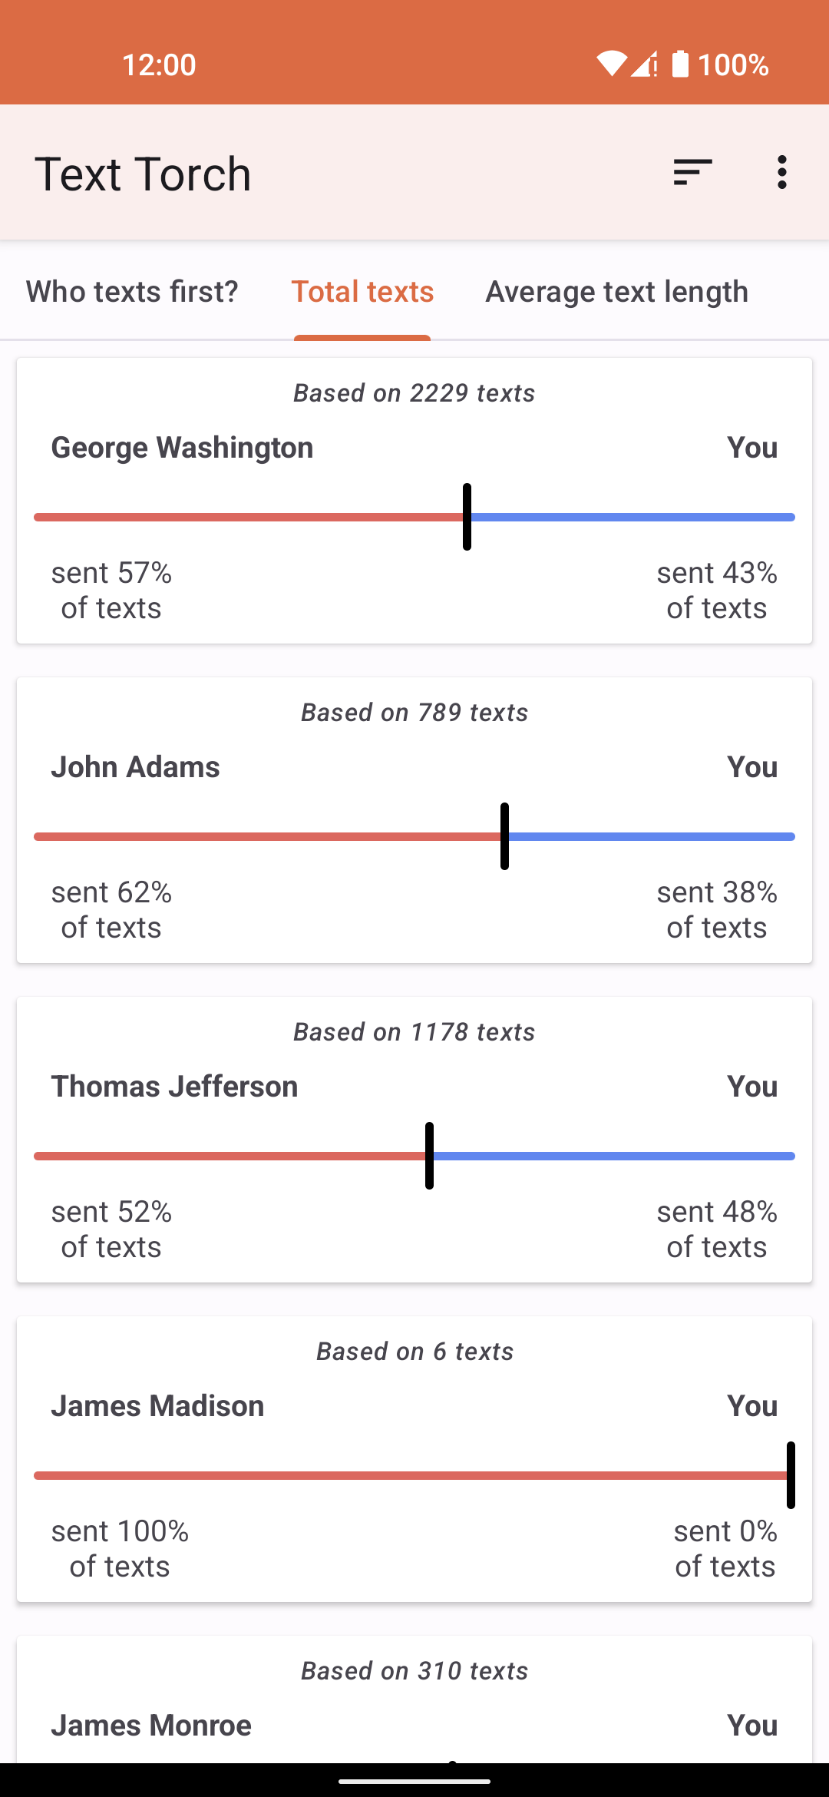The width and height of the screenshot is (829, 1797).
Task: Open Average text length tab
Action: click(x=616, y=292)
